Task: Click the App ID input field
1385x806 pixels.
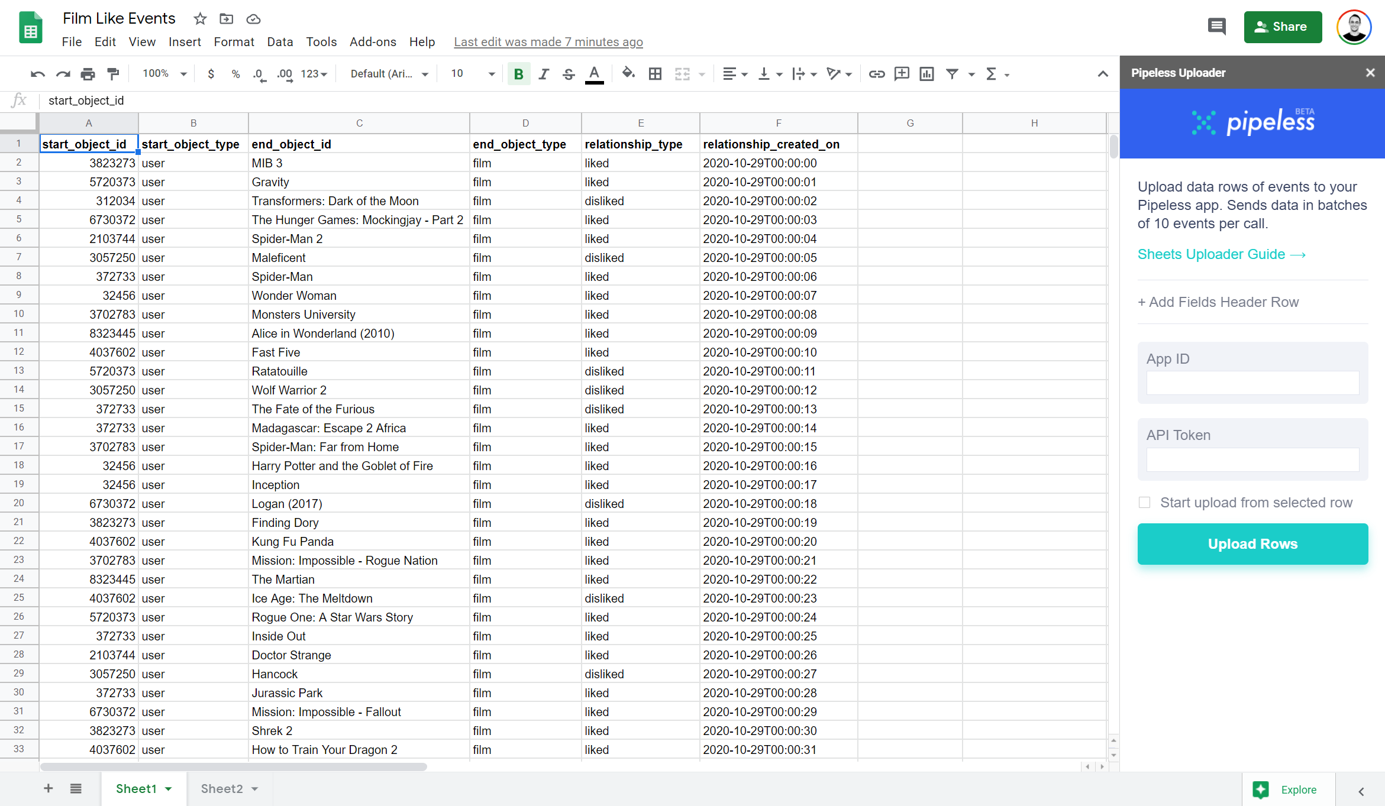Action: coord(1252,383)
